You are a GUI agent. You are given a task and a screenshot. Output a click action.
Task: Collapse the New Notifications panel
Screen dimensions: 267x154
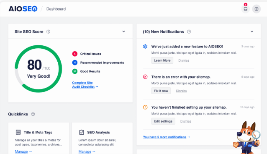pos(252,31)
